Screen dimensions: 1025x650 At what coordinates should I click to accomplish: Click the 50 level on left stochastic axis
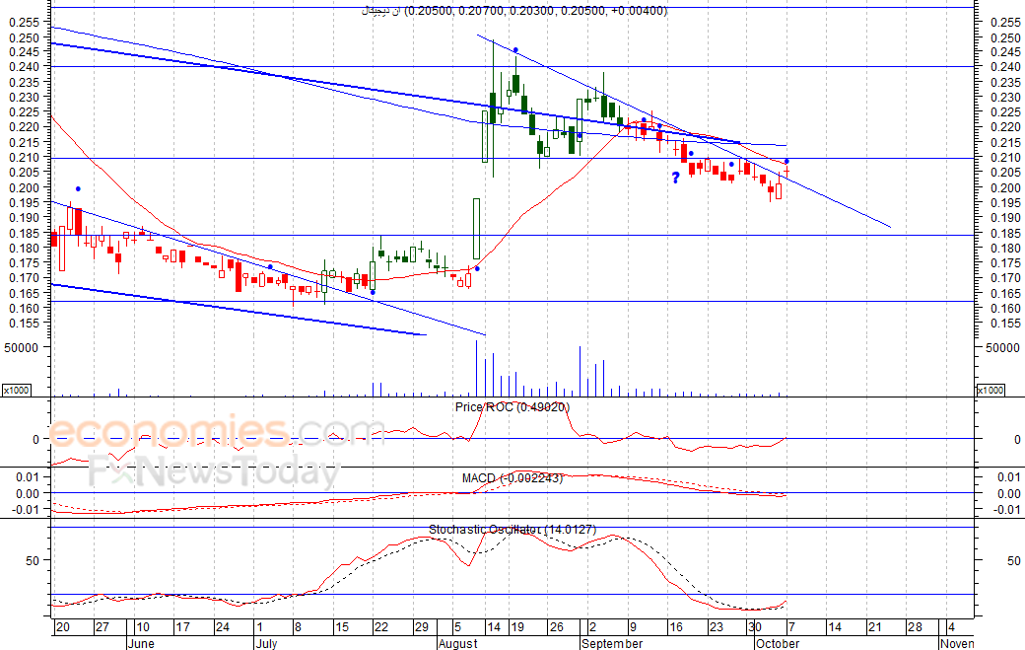pos(33,560)
